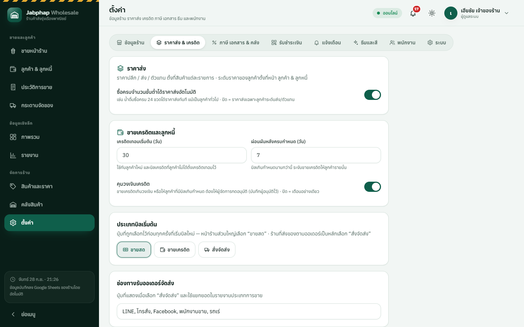The height and width of the screenshot is (327, 524).
Task: Open notifications bell with 17 badge
Action: 413,13
